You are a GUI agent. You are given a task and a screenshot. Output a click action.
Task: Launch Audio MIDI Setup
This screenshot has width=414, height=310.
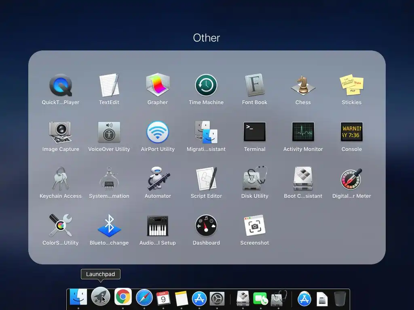pyautogui.click(x=158, y=226)
